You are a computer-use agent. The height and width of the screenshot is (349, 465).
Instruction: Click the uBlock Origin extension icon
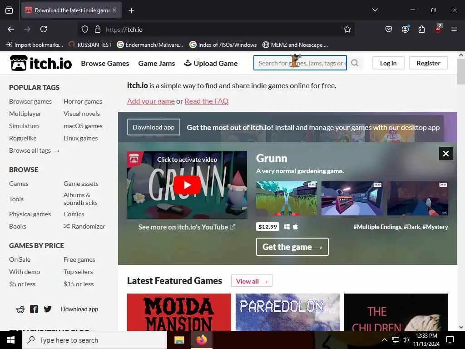pos(438,29)
